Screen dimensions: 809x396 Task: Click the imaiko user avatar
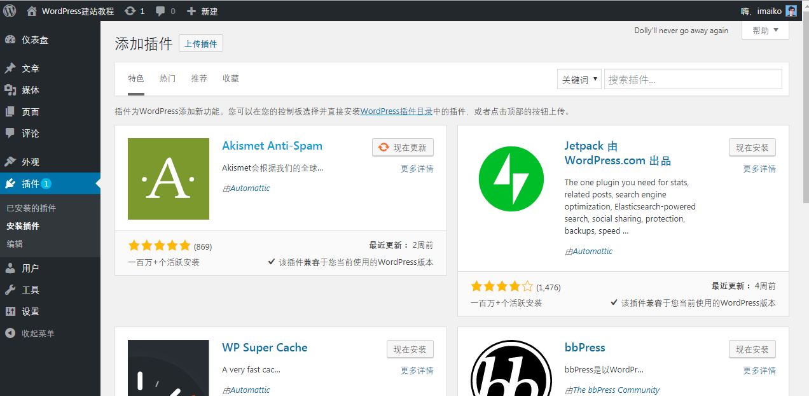[791, 11]
